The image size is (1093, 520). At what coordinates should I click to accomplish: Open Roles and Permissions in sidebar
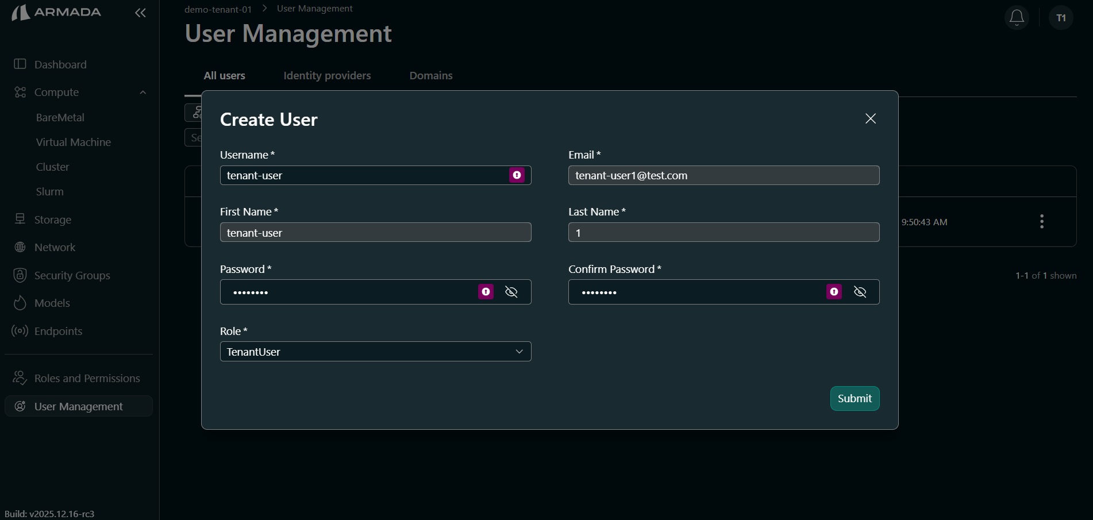[87, 378]
